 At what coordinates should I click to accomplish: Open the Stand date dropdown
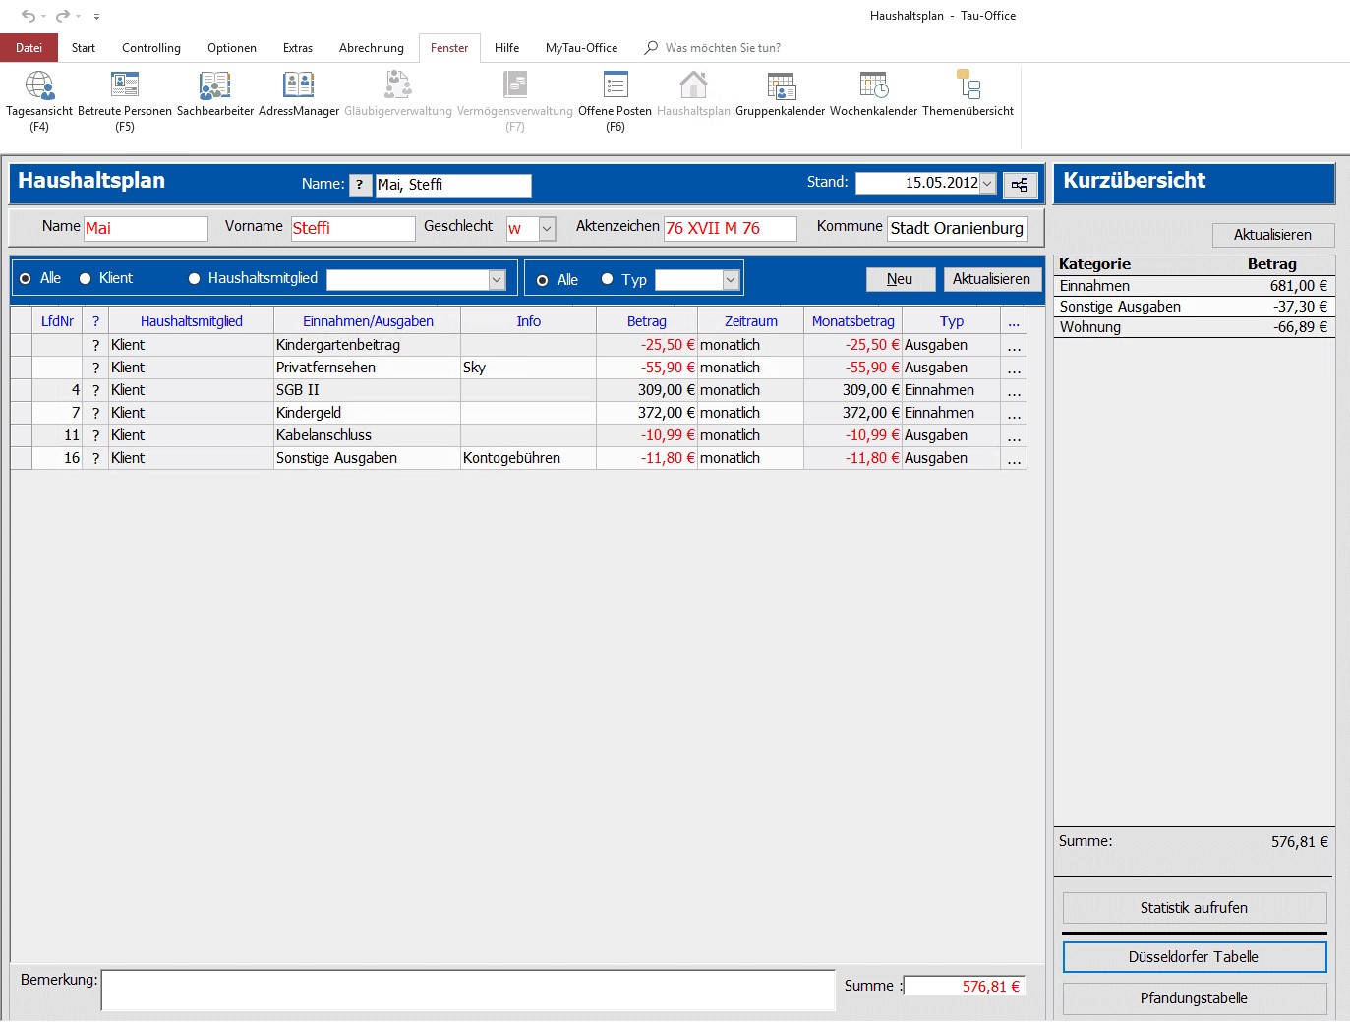[x=987, y=184]
